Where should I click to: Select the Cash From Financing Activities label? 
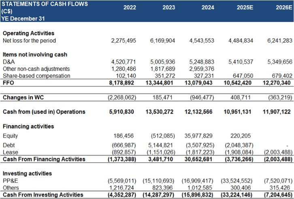click(x=44, y=159)
